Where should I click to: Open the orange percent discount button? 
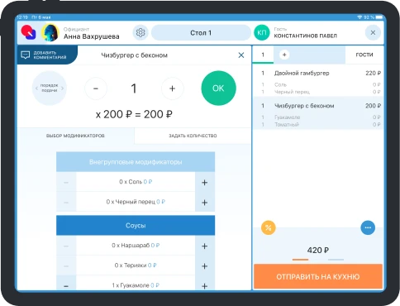tap(268, 227)
